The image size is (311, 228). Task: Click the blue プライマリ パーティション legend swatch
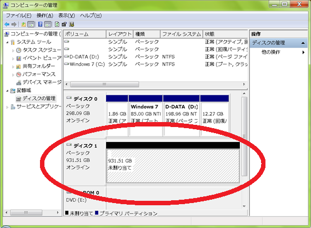pyautogui.click(x=97, y=213)
